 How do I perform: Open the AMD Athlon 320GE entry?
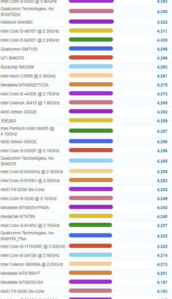click(x=18, y=112)
